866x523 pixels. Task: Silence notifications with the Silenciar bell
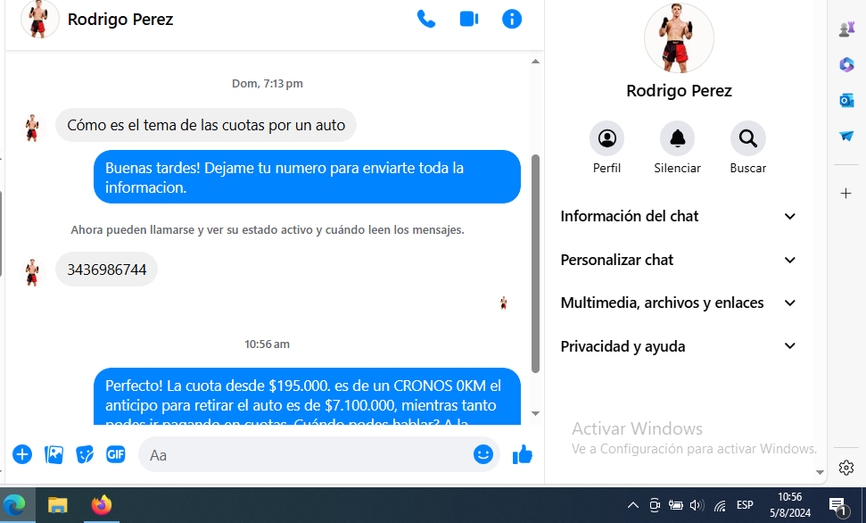pos(677,138)
